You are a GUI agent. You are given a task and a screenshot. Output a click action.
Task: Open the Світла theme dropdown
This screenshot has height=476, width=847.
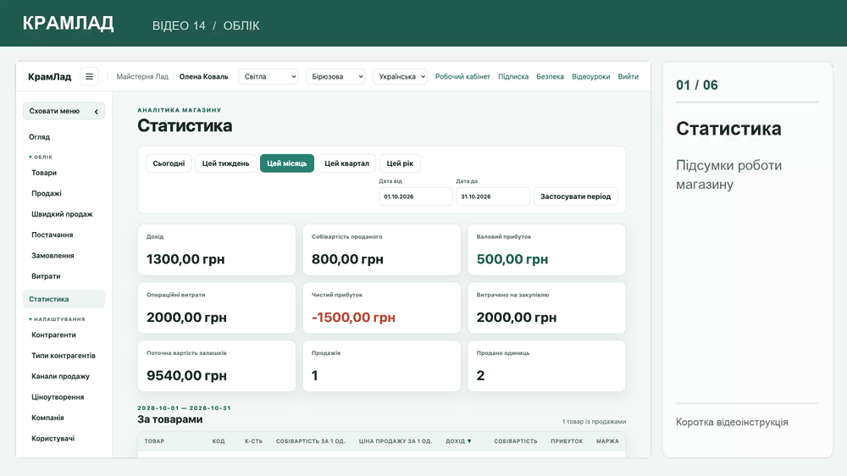click(268, 77)
